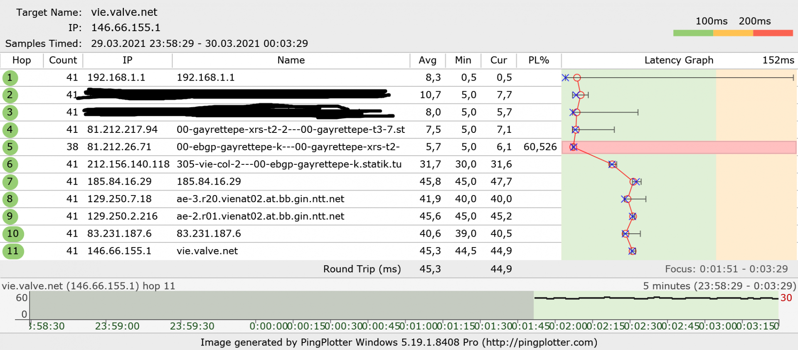The image size is (798, 350).
Task: Click the hop 5 packet loss red bar
Action: click(679, 147)
